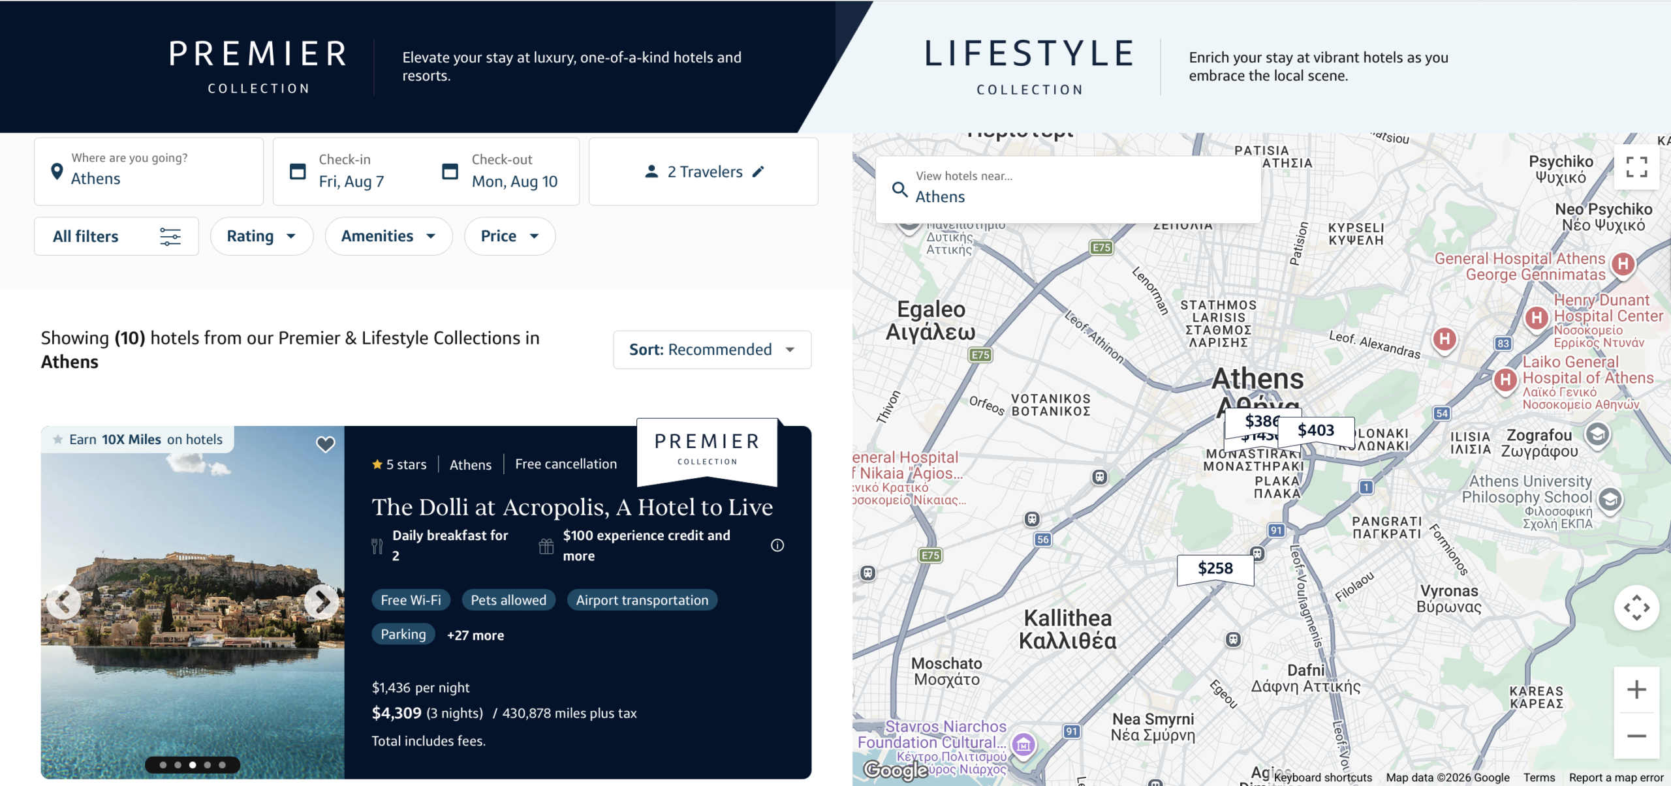Open the map Terms link
The width and height of the screenshot is (1671, 786).
[1539, 777]
